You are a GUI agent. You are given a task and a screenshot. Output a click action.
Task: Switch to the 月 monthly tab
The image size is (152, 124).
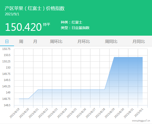click(x=35, y=42)
